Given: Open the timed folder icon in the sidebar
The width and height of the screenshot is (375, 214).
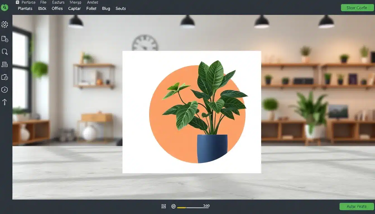Looking at the screenshot, I should point(5,77).
